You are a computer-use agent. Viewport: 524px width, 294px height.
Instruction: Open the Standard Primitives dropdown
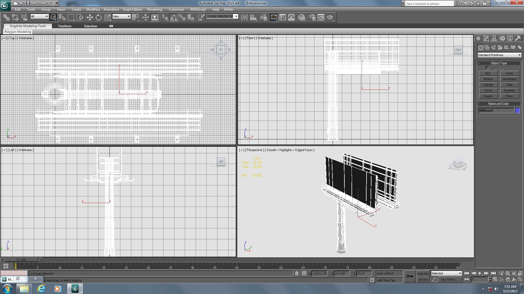click(x=499, y=55)
